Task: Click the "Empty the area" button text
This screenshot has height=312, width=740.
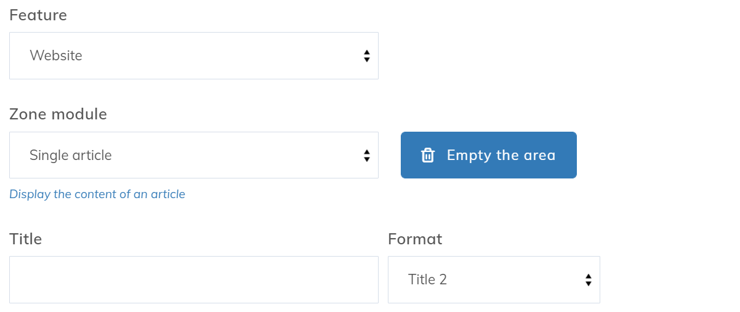Action: point(501,155)
